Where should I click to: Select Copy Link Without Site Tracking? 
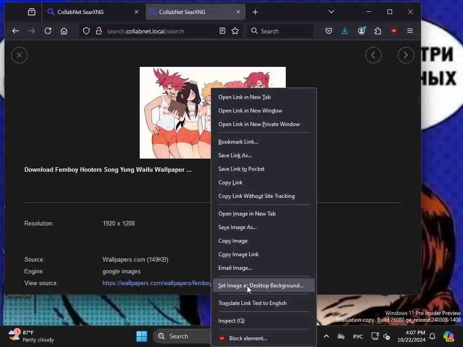[x=264, y=196]
